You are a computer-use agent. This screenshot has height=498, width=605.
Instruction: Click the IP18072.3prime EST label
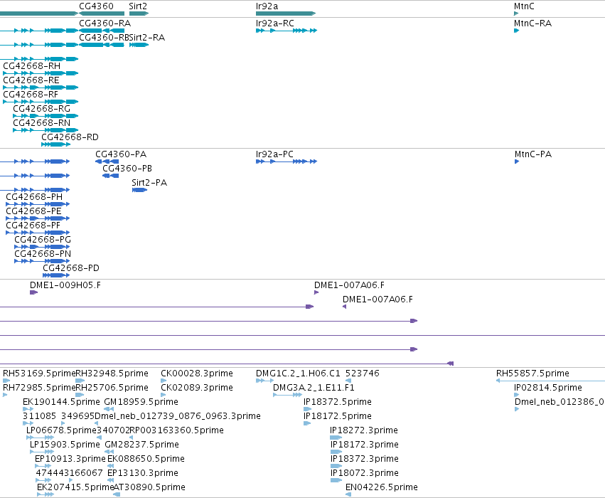point(365,474)
